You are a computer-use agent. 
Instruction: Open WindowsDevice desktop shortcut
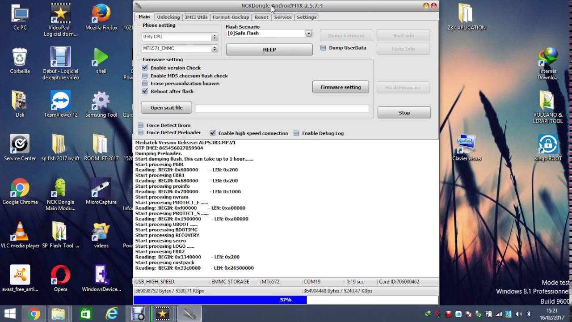click(101, 278)
